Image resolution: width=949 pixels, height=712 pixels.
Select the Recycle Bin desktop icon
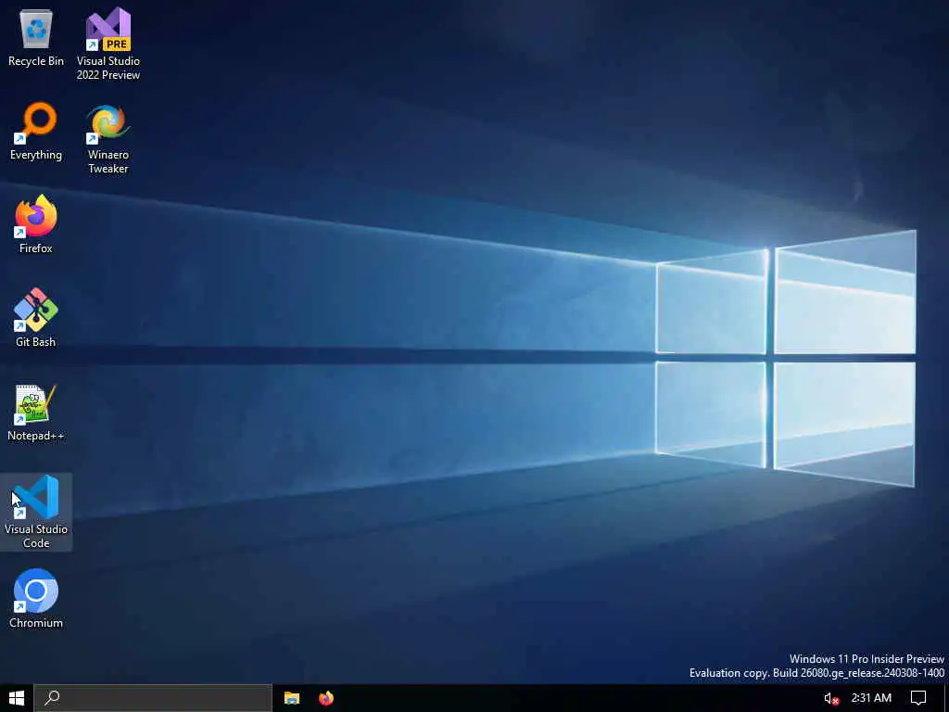(x=36, y=37)
